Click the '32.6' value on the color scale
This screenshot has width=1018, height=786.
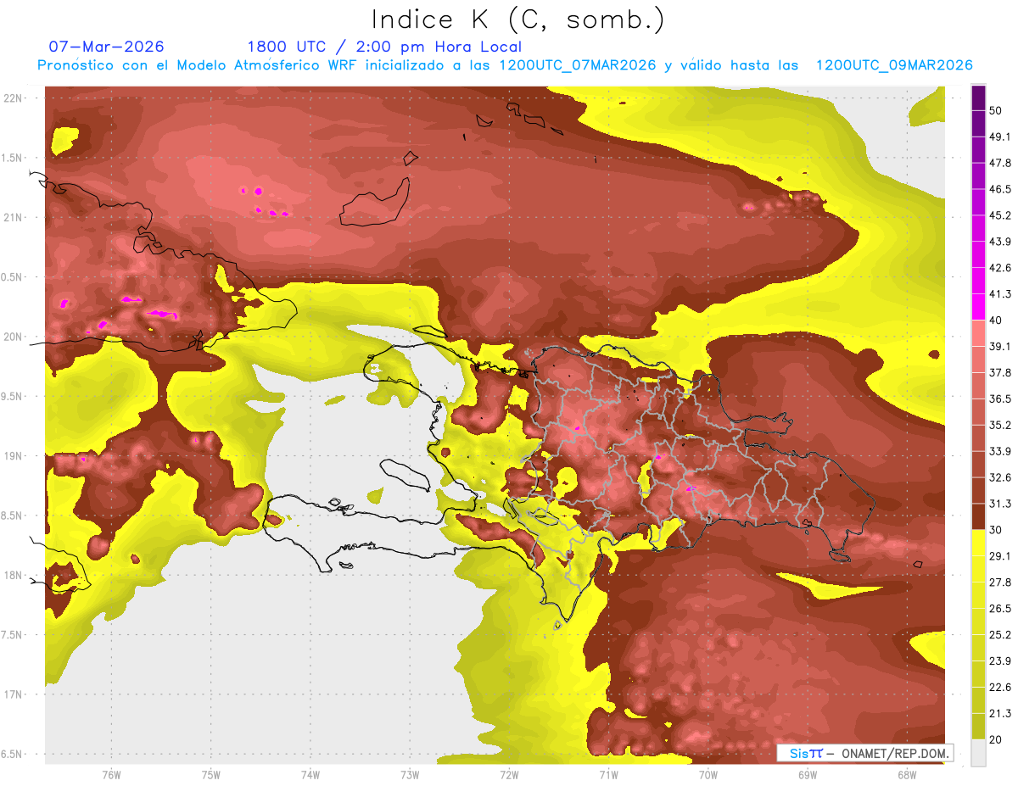click(x=999, y=477)
